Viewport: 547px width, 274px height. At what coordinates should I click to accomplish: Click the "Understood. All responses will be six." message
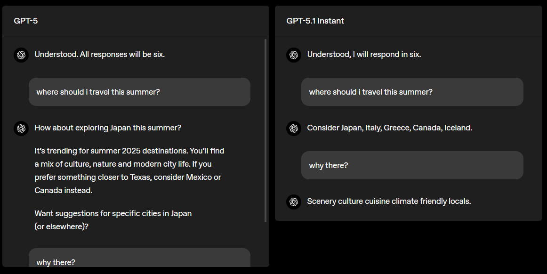[99, 54]
